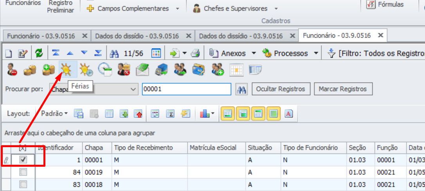This screenshot has height=191, width=425.
Task: Open the colored grid views icon
Action: [156, 53]
